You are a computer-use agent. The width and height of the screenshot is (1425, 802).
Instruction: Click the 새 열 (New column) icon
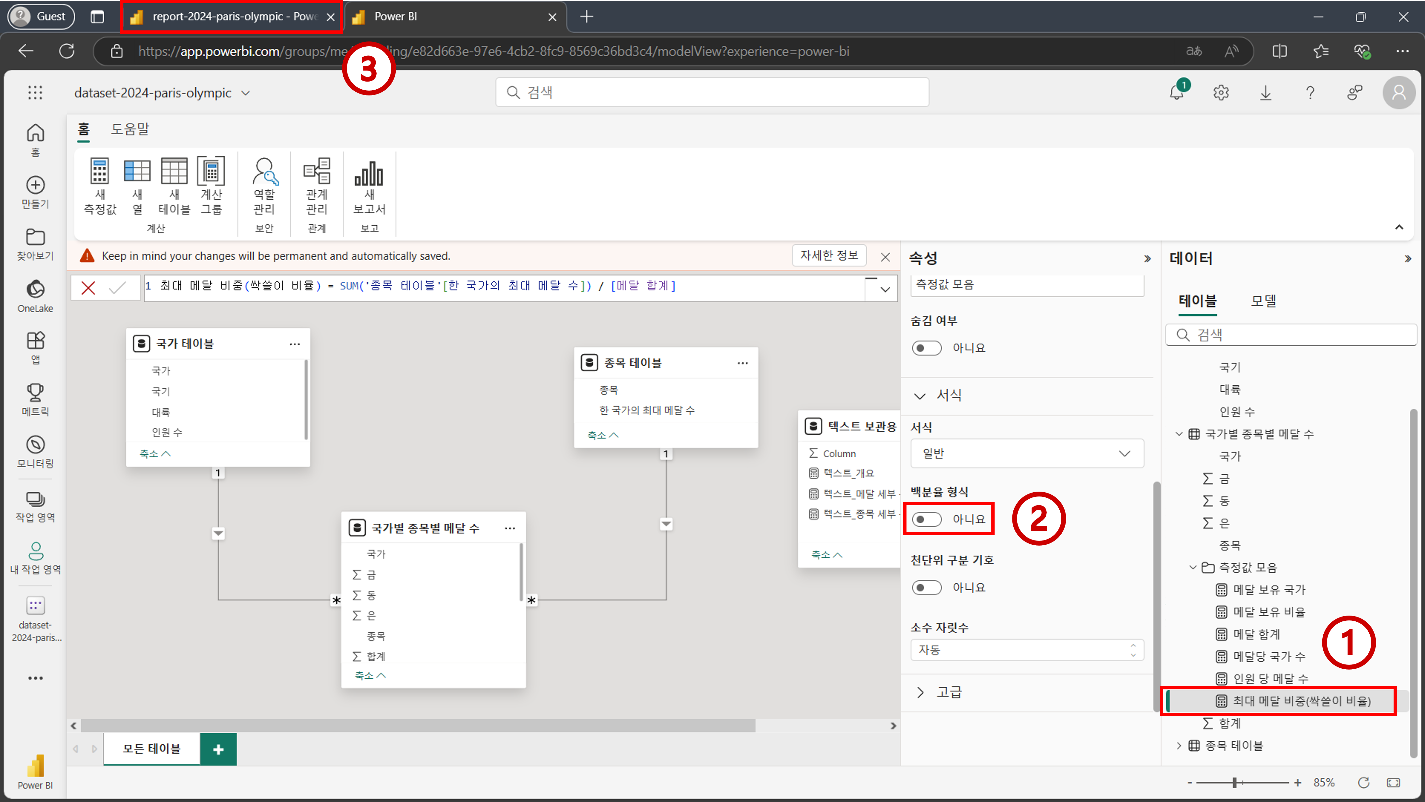click(x=137, y=186)
